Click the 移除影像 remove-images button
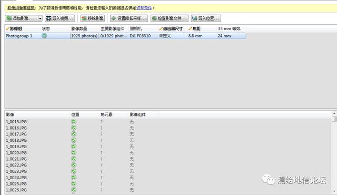The image size is (337, 195). pos(93,18)
